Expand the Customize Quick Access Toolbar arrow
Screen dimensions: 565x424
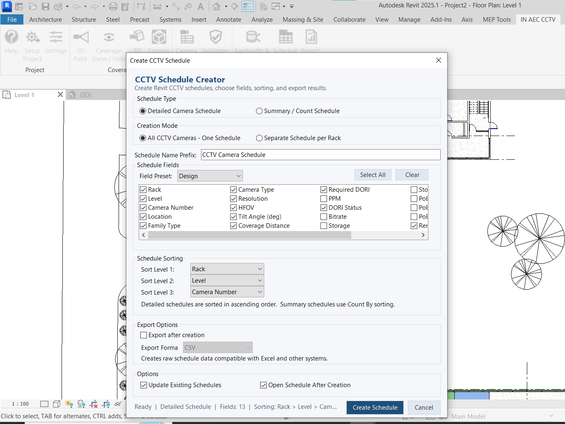[292, 7]
